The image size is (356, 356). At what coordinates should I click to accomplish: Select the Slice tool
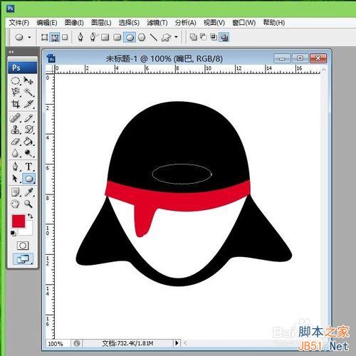click(x=28, y=104)
